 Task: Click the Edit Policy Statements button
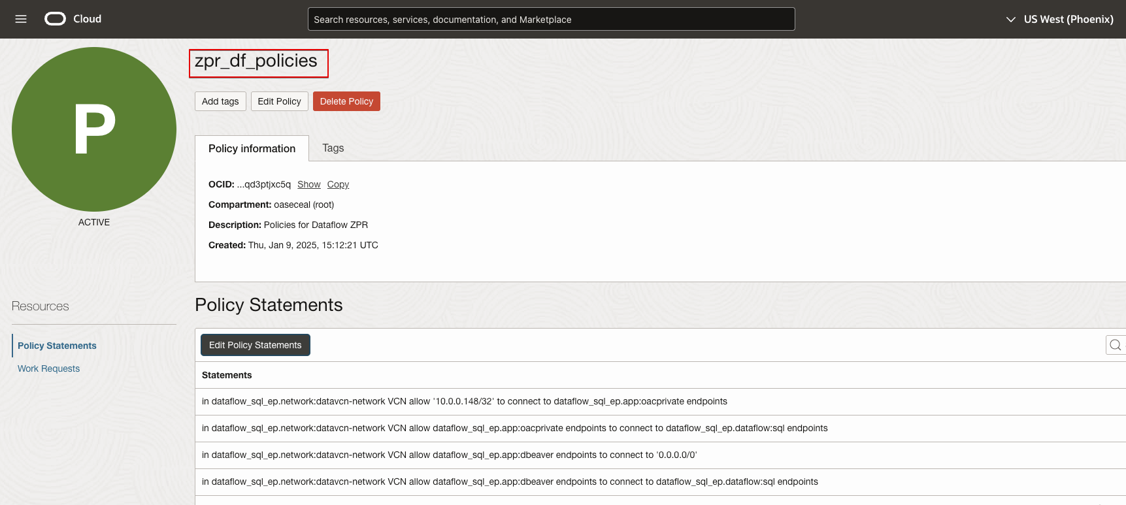click(255, 345)
